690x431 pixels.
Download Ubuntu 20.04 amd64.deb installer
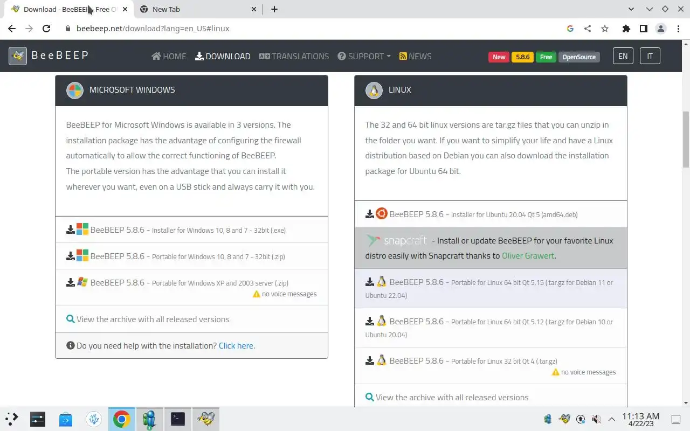pos(491,214)
